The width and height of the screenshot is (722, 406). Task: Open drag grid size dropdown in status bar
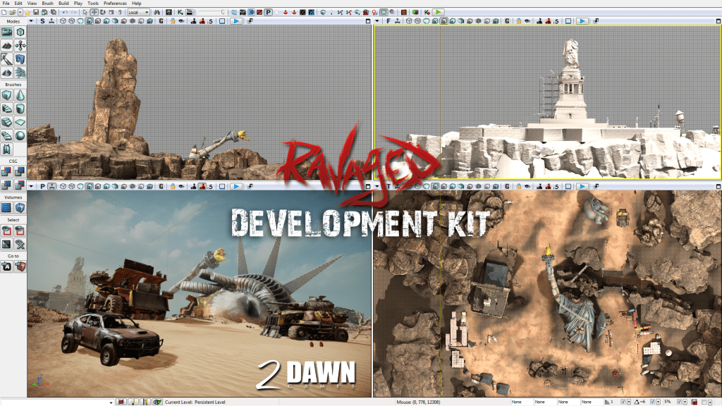[x=629, y=402]
